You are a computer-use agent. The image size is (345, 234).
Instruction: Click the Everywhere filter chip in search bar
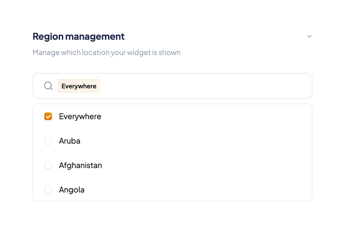point(79,86)
